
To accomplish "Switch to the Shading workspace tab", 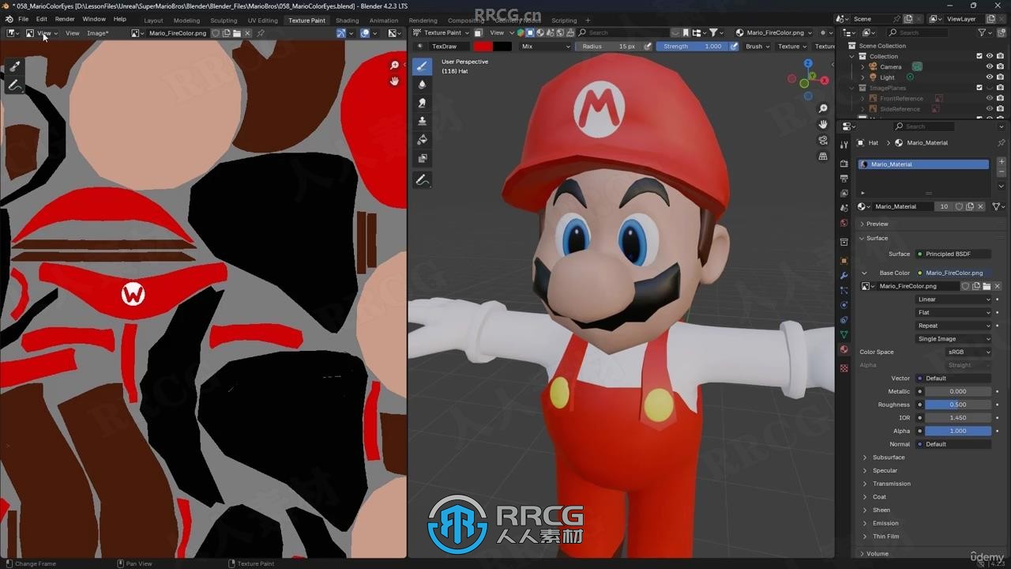I will tap(347, 21).
